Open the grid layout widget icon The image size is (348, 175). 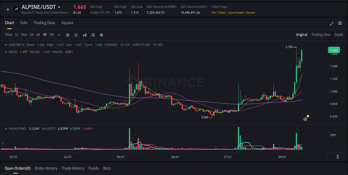pos(340,24)
